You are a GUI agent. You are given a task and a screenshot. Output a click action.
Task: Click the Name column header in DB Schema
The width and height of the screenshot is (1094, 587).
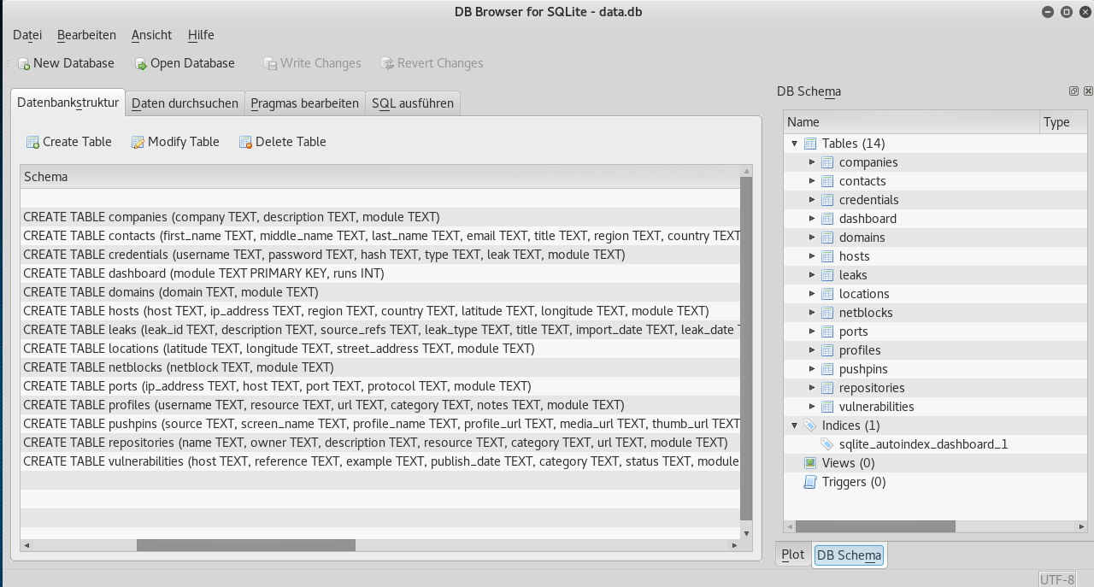(x=910, y=122)
